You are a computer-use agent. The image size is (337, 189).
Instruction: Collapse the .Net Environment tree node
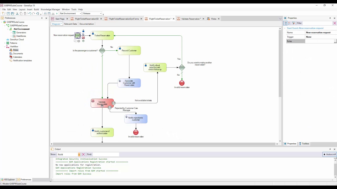[x=8, y=29]
